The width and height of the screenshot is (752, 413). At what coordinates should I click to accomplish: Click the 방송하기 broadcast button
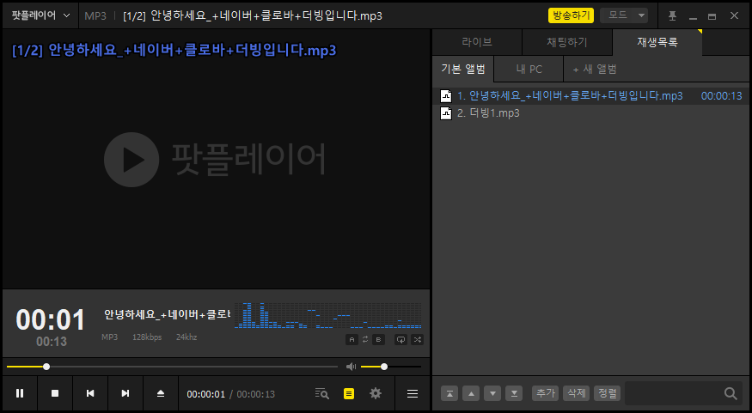pos(571,15)
